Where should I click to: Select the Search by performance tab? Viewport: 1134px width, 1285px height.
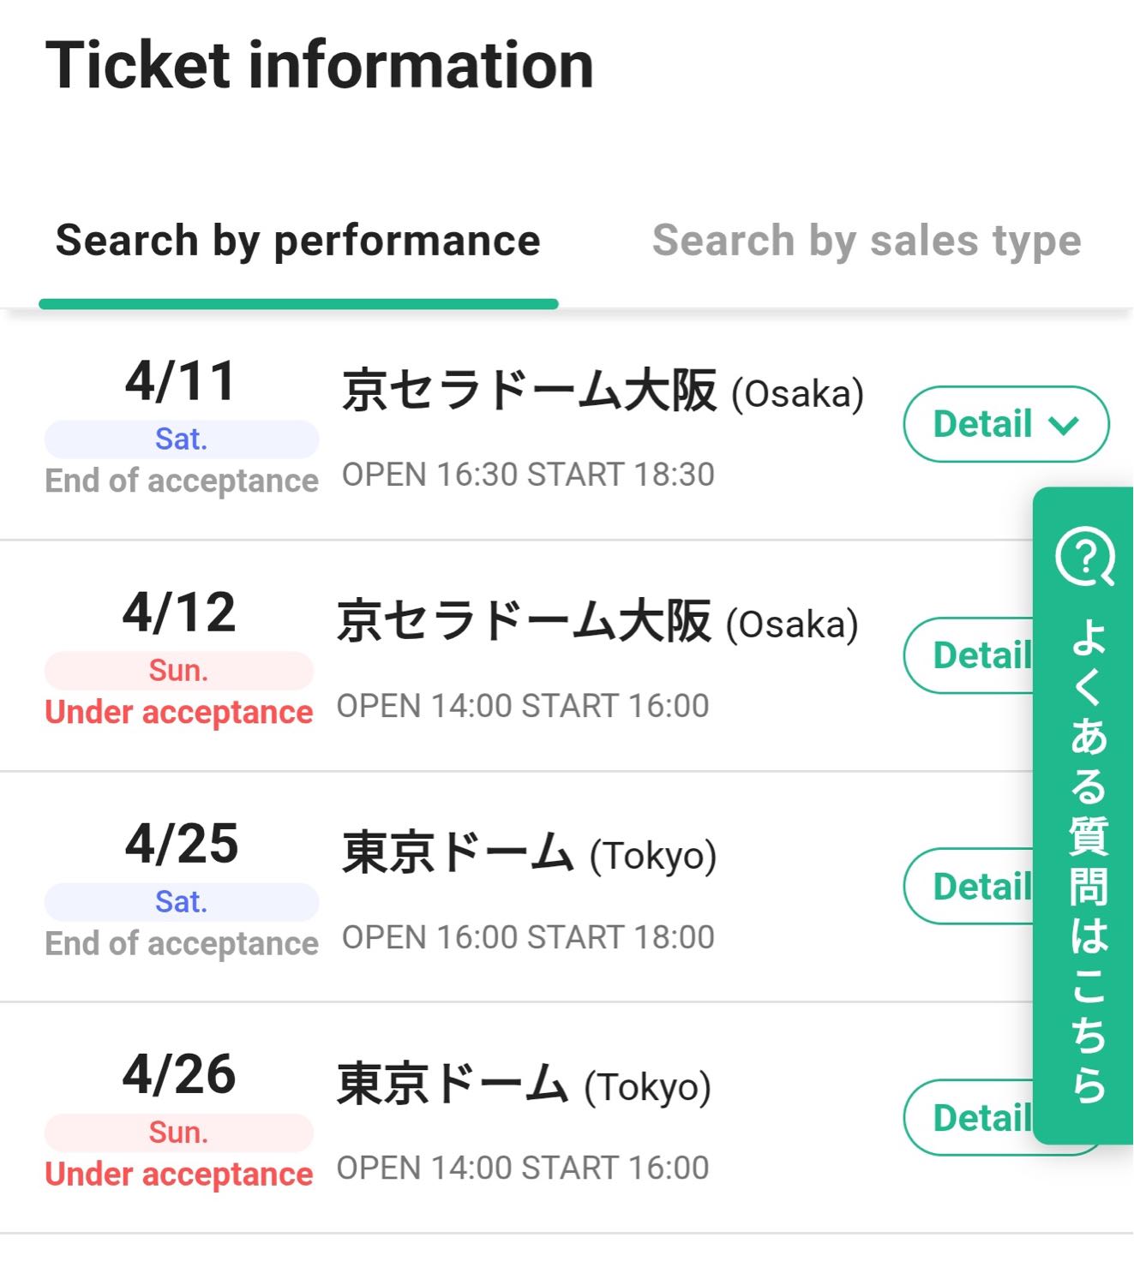[x=298, y=241]
